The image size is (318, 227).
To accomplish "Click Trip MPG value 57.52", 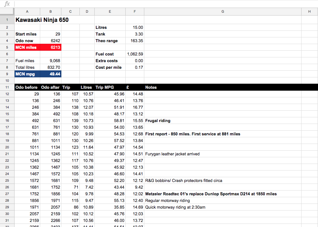I will (110, 141).
